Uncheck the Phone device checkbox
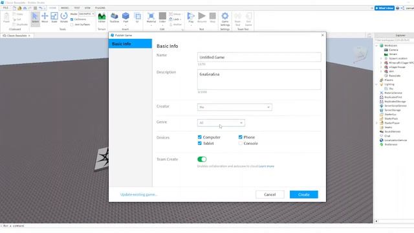Screen dimensions: 414x233 click(x=240, y=137)
